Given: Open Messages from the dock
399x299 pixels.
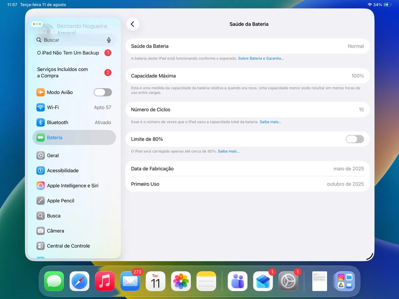Looking at the screenshot, I should coord(54,281).
